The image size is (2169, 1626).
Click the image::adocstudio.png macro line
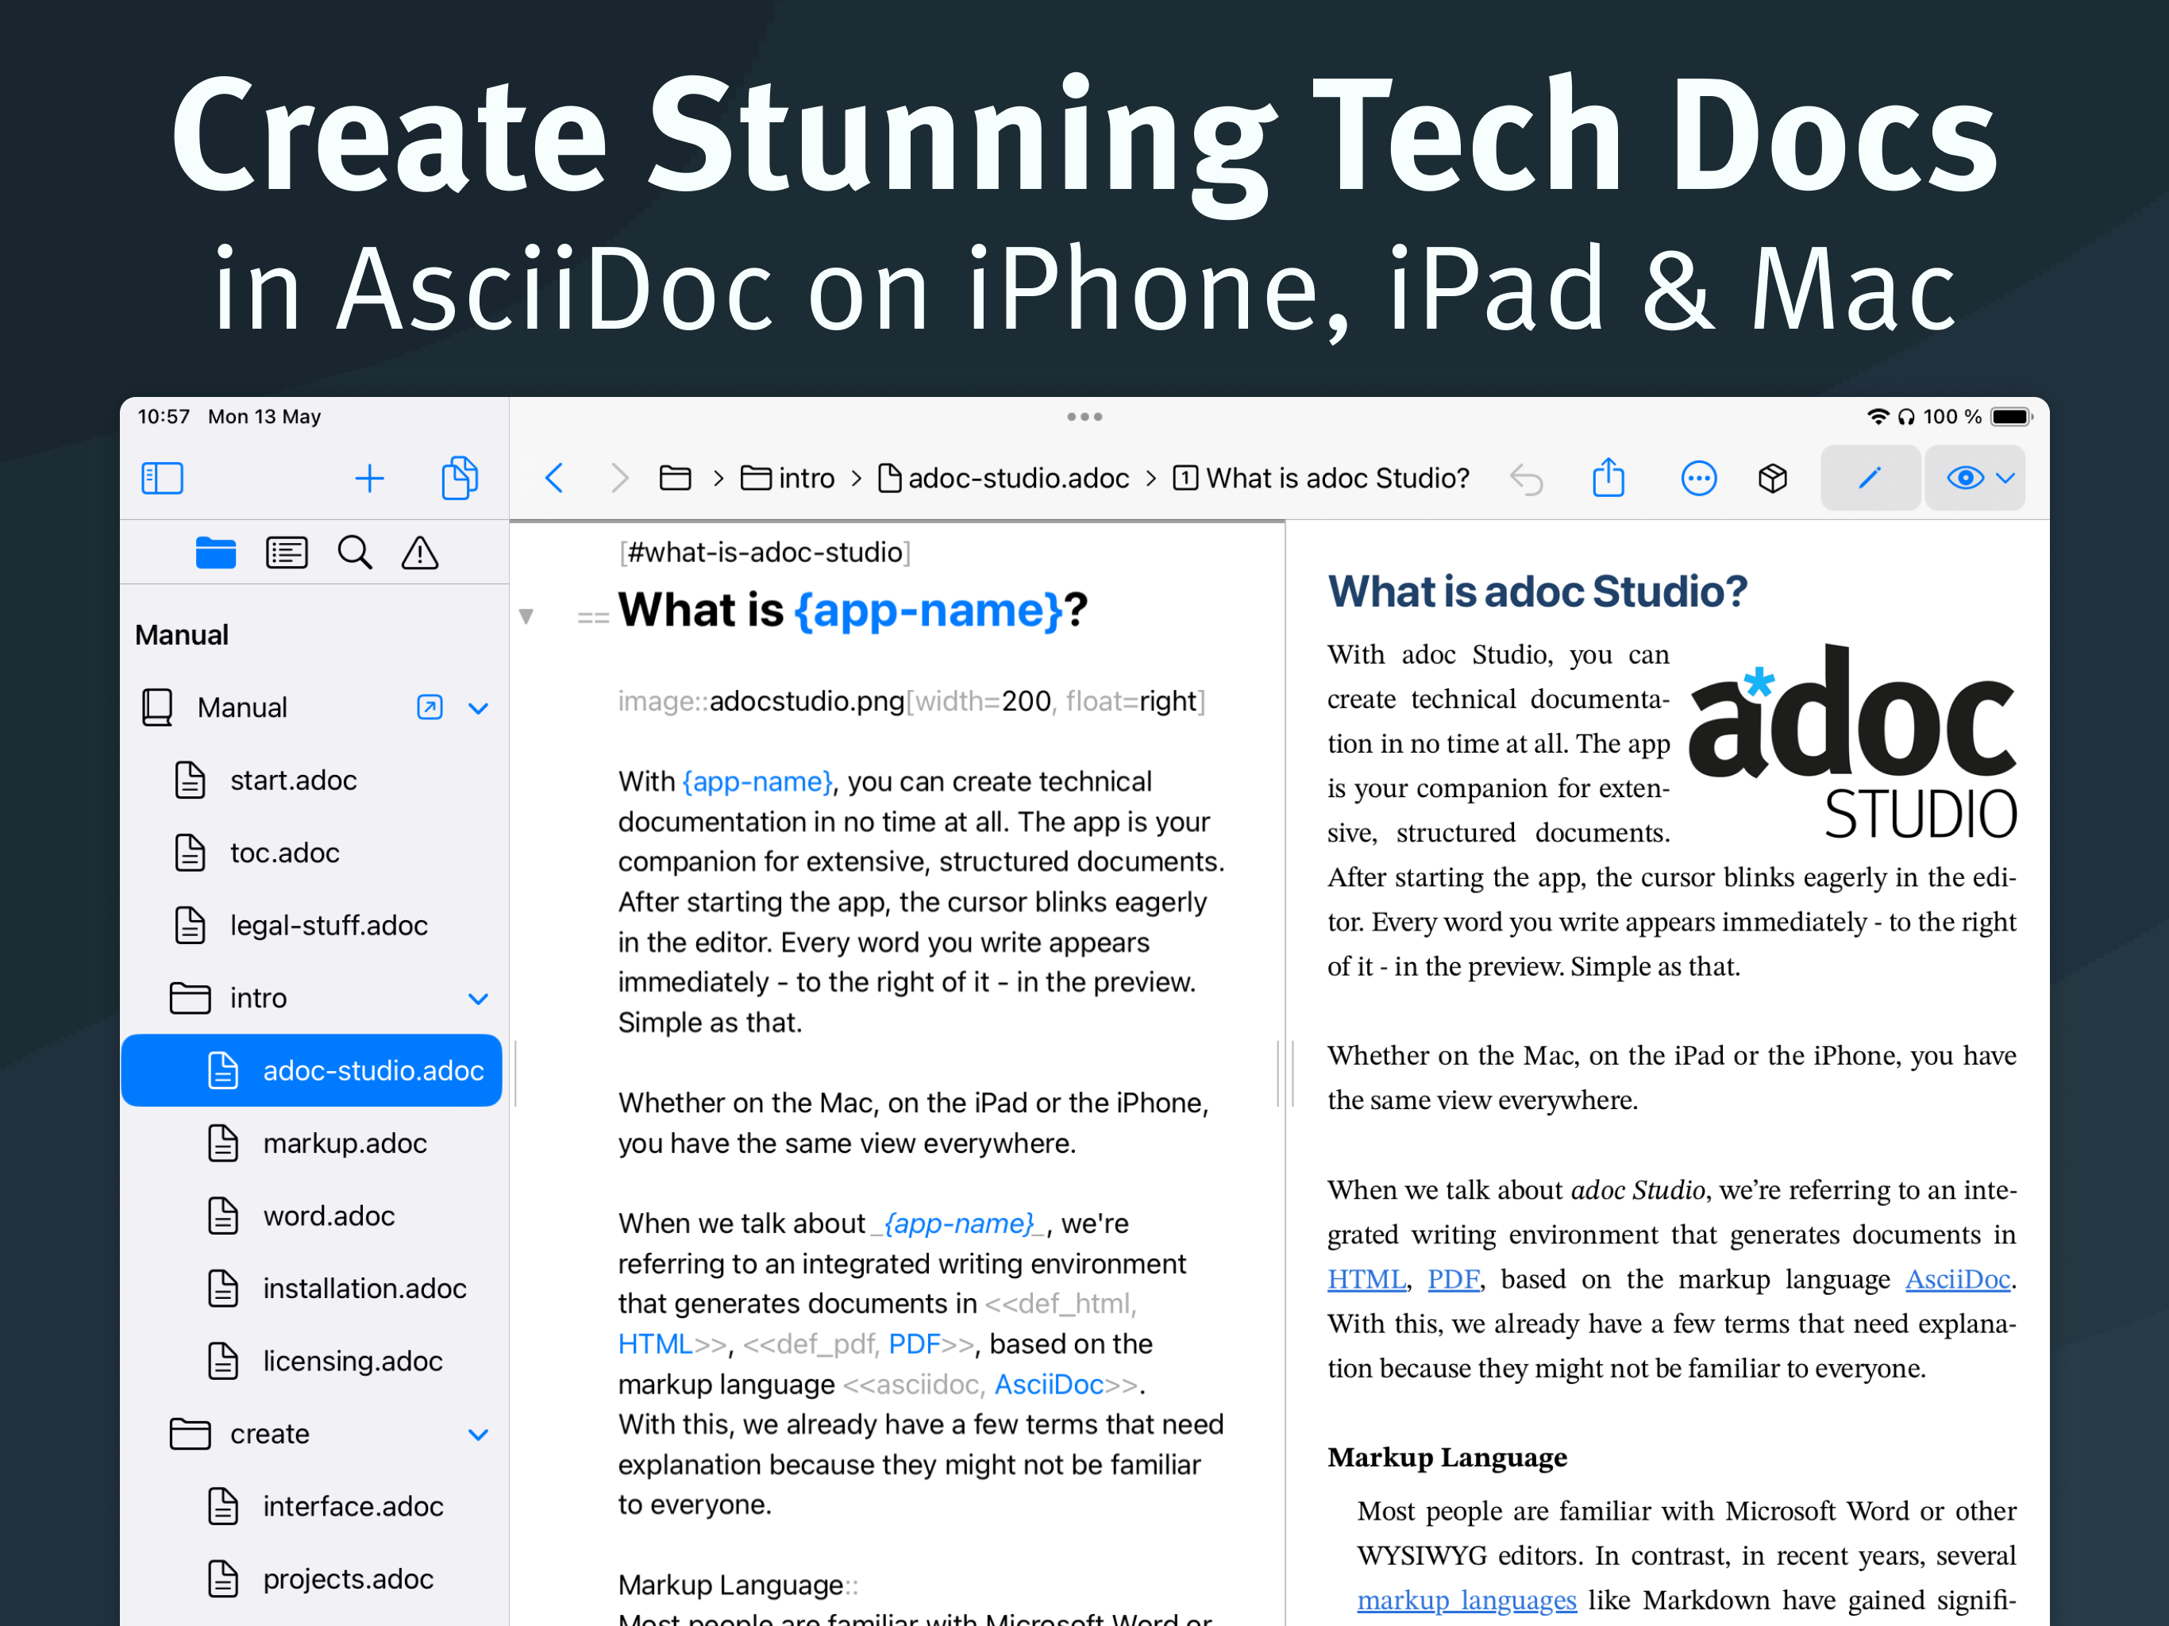[911, 702]
